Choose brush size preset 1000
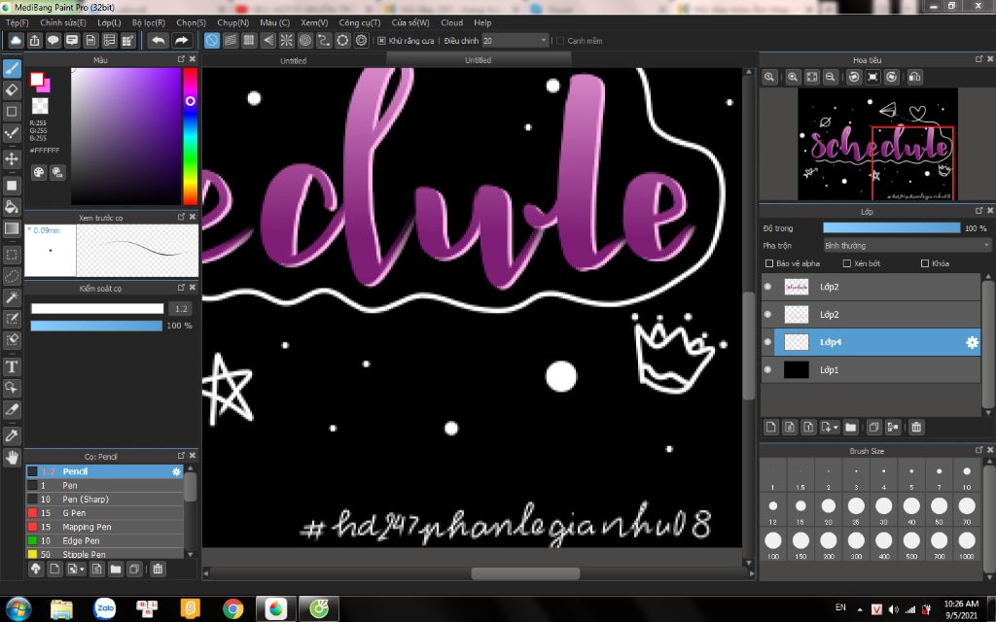The width and height of the screenshot is (996, 622). tap(967, 544)
